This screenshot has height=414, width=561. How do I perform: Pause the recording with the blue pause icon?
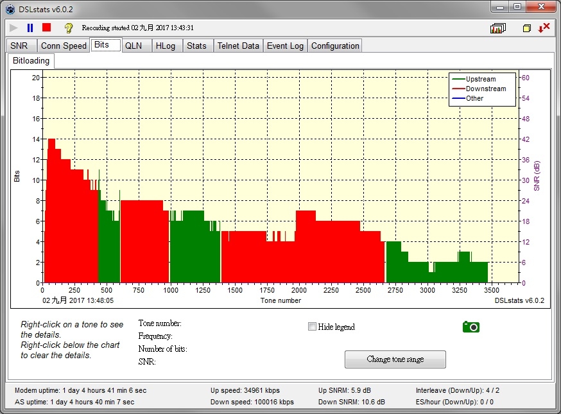click(x=30, y=28)
